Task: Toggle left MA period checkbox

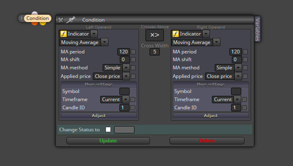Action: click(x=133, y=52)
